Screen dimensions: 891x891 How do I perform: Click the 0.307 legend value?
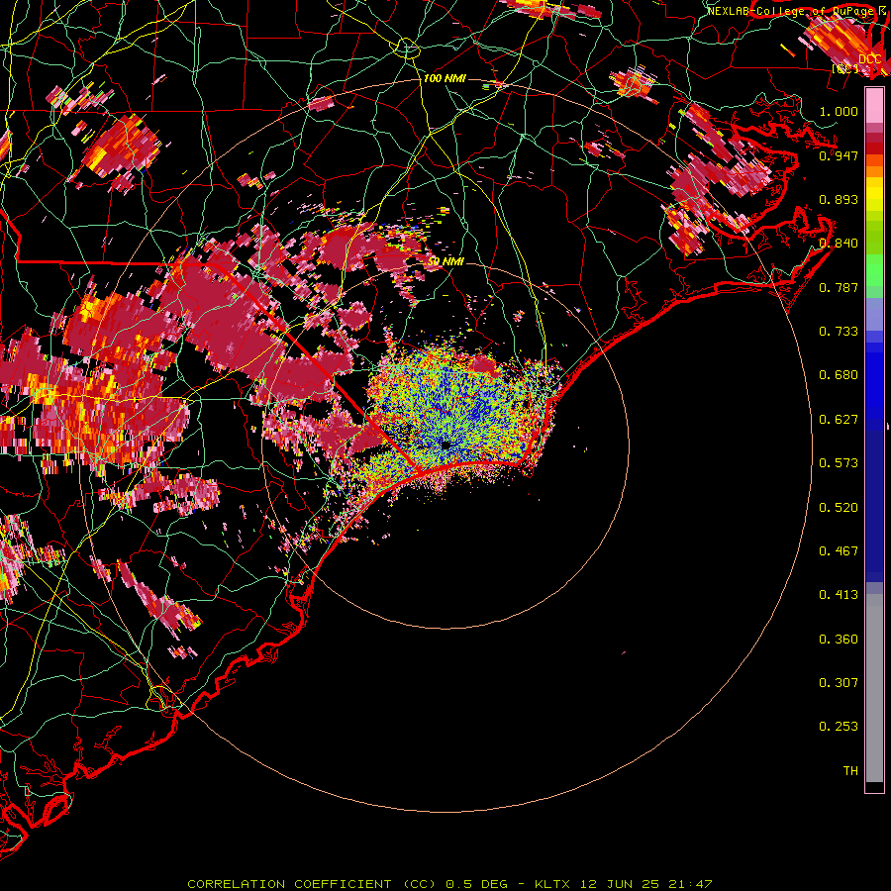coord(839,683)
